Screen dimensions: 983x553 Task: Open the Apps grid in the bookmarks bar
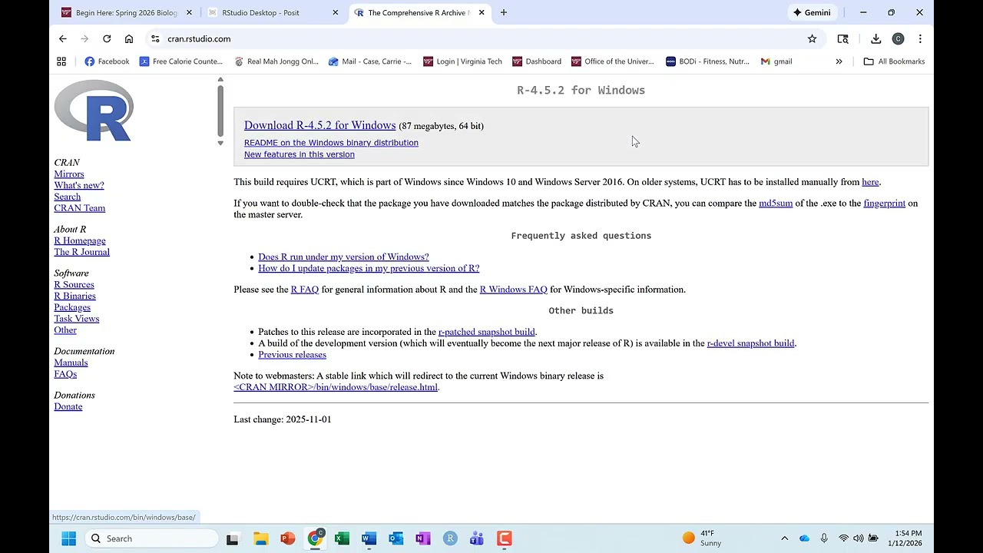(x=61, y=61)
